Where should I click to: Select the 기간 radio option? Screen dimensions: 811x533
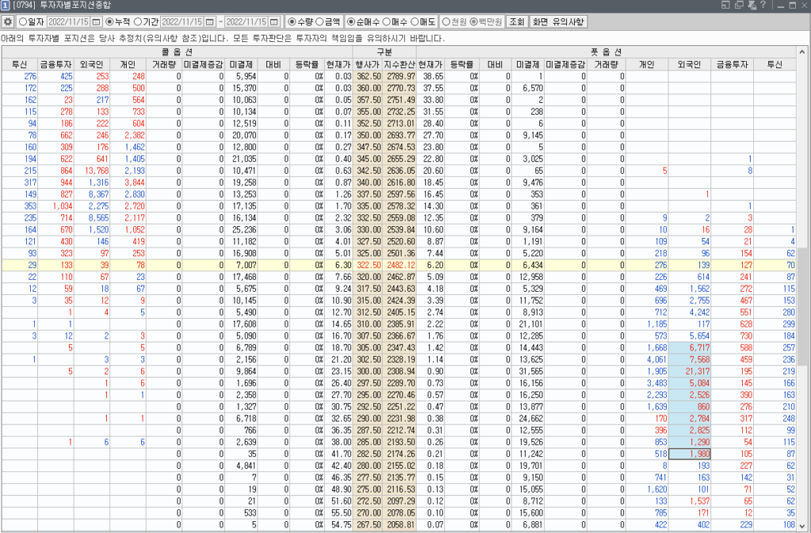coord(138,21)
